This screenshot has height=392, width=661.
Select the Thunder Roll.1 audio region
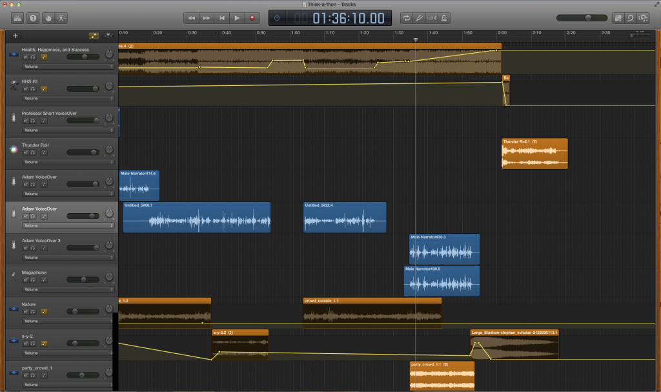point(534,154)
